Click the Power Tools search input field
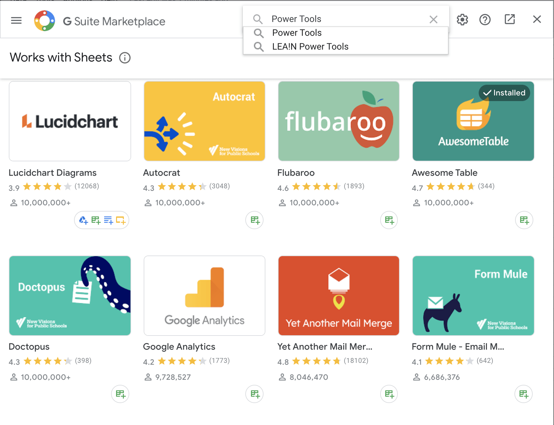 click(x=345, y=19)
